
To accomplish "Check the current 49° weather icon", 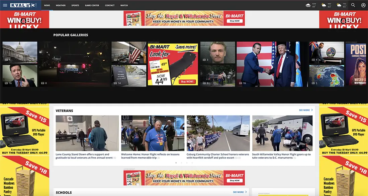I will [308, 5].
